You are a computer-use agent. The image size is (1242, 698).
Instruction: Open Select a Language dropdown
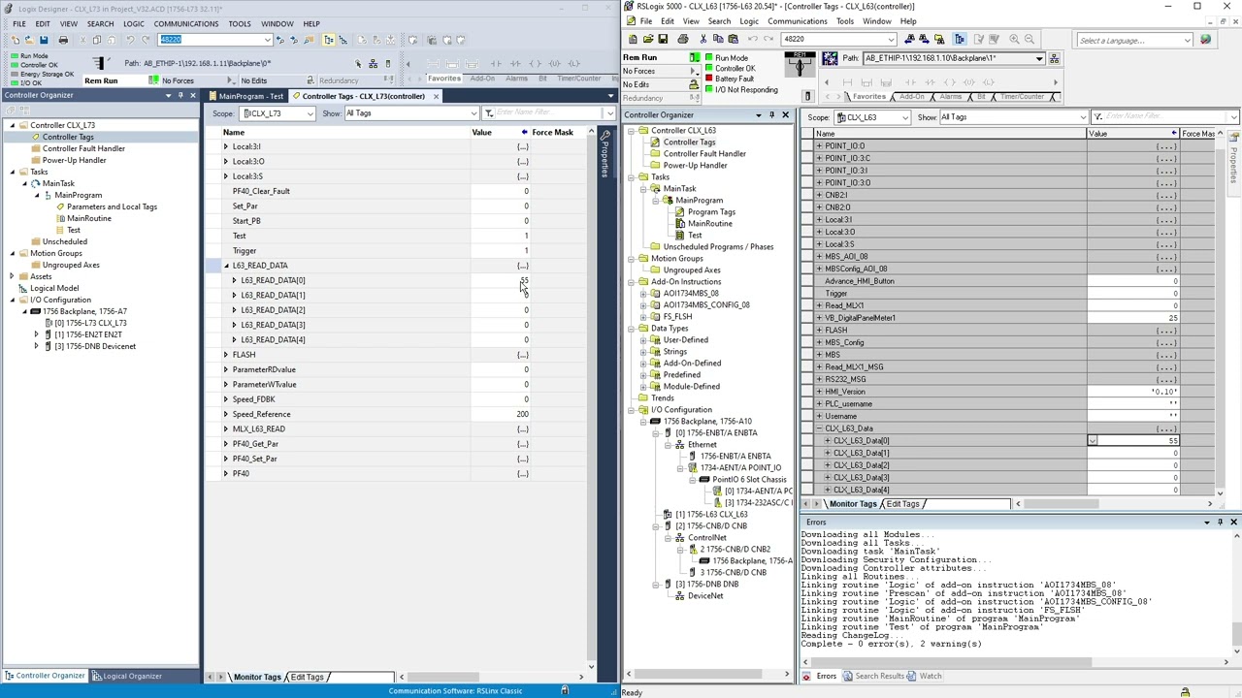point(1187,40)
